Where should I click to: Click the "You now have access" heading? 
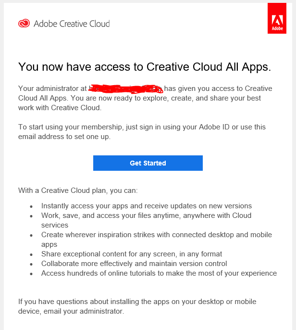145,67
